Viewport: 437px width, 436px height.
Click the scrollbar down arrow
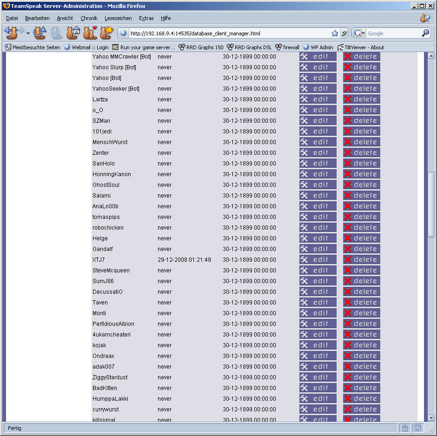tap(431, 417)
